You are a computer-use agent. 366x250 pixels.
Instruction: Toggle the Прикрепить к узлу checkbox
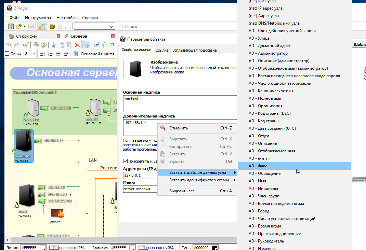click(x=126, y=161)
